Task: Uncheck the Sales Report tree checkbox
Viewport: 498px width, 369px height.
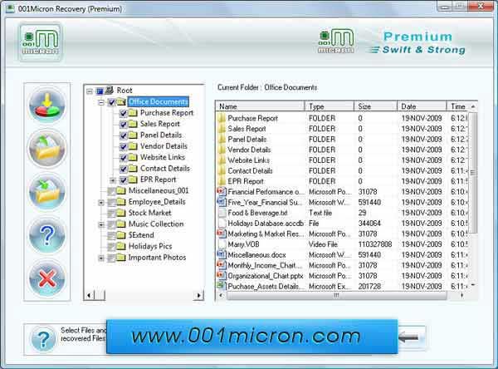Action: [x=124, y=125]
